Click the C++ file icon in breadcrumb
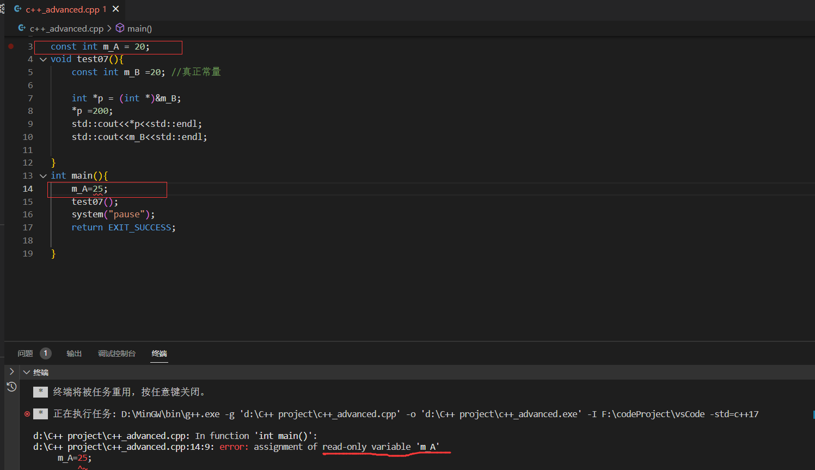The image size is (815, 470). coord(22,28)
